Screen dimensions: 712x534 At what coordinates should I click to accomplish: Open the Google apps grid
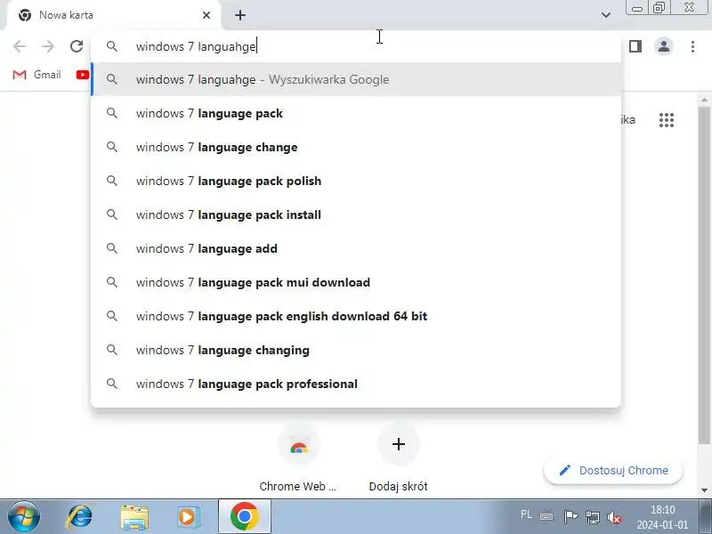pyautogui.click(x=666, y=120)
